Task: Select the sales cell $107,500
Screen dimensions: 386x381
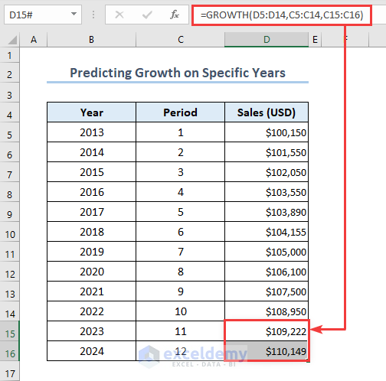Action: click(267, 291)
